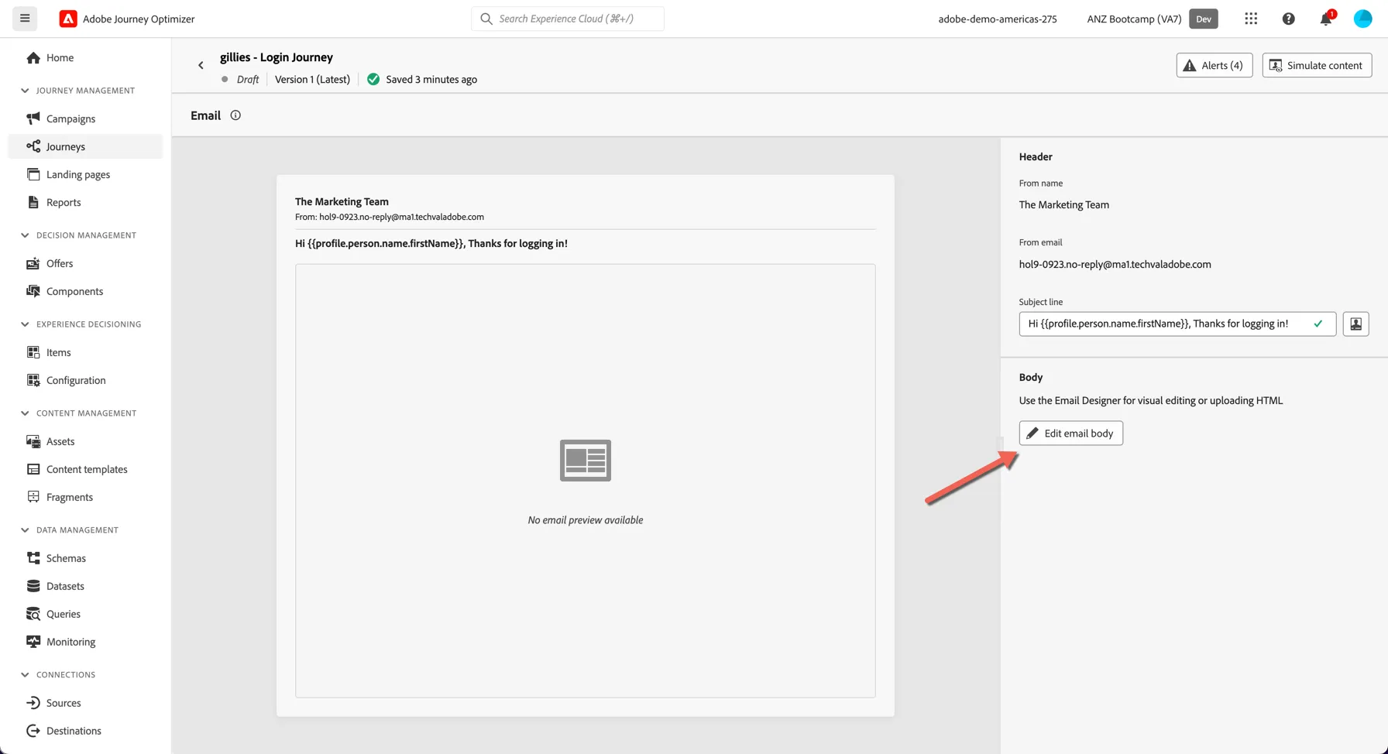Open Landing pages in the sidebar
The width and height of the screenshot is (1388, 754).
click(x=85, y=174)
